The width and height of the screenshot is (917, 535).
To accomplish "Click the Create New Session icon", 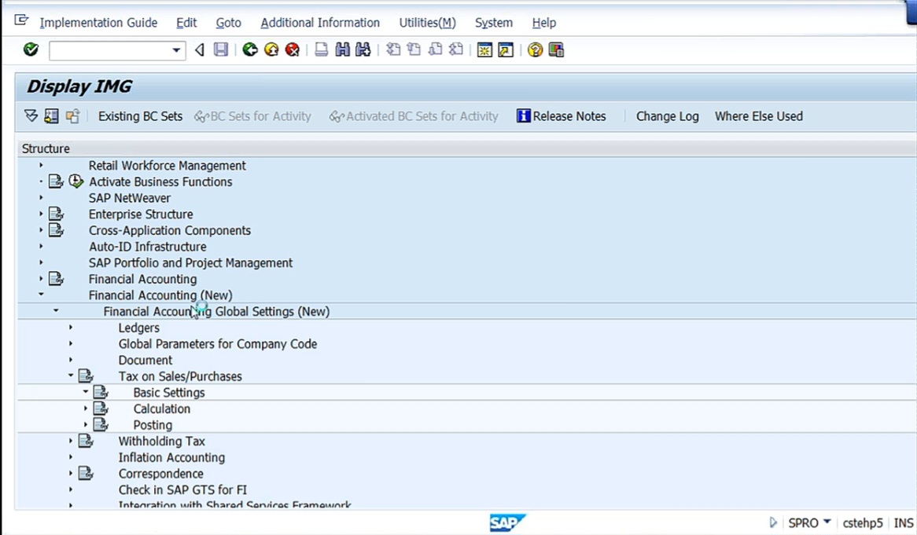I will 484,49.
